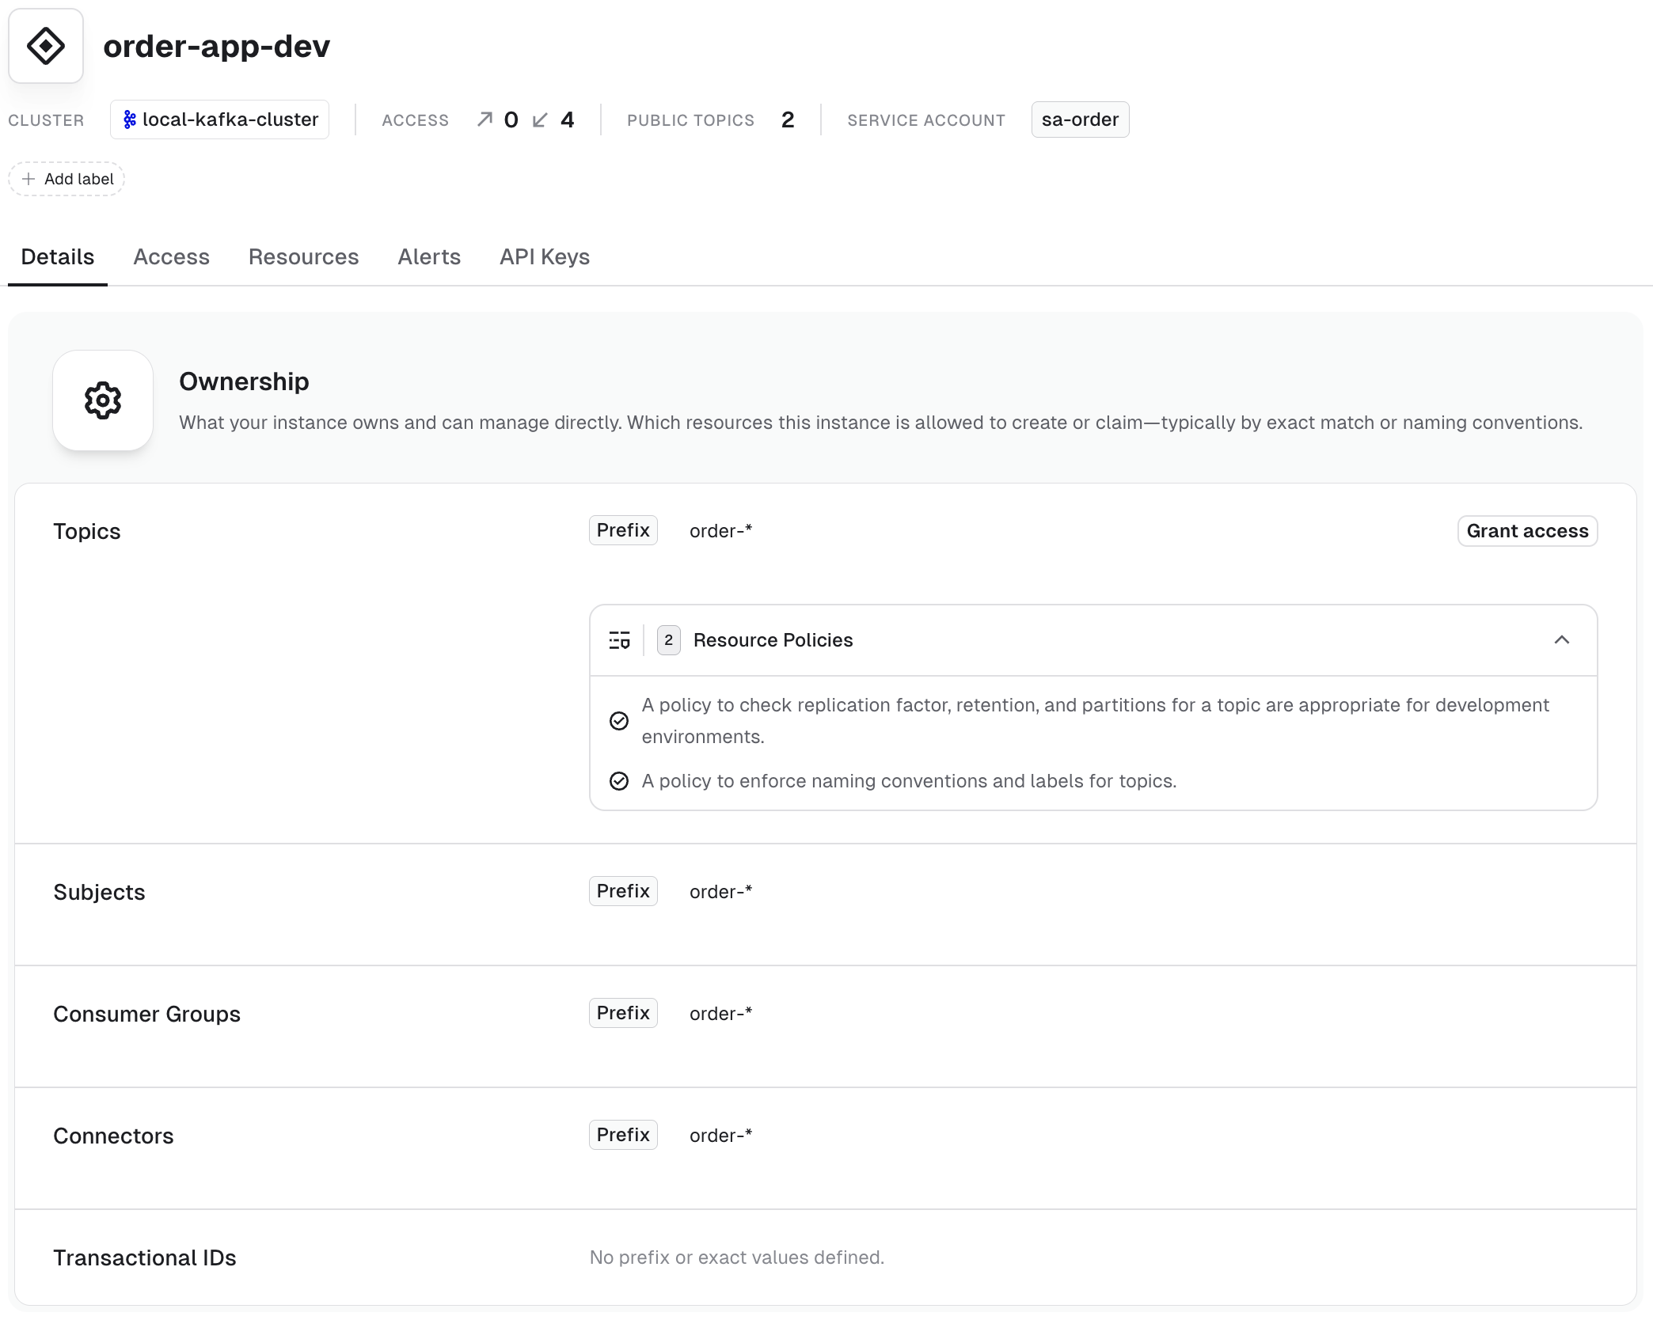Click the naming conventions and labels policy text
Viewport: 1653px width, 1320px height.
[x=909, y=781]
